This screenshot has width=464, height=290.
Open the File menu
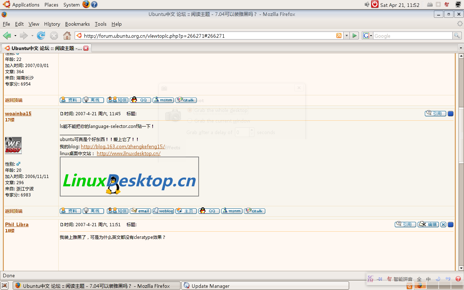click(7, 24)
